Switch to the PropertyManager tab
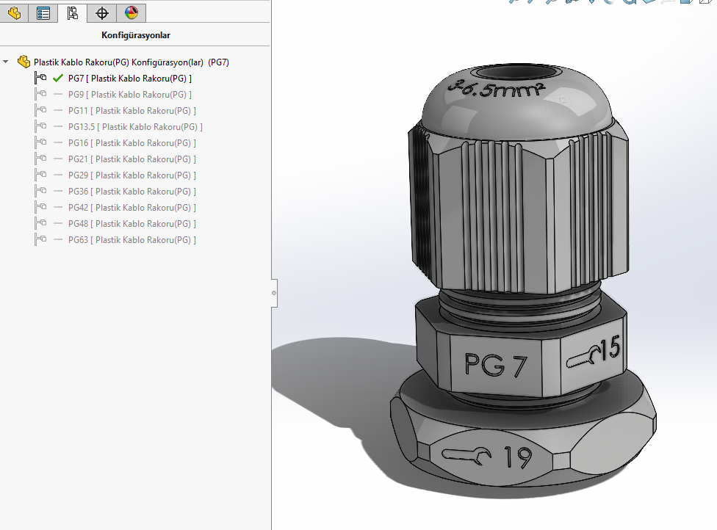 (x=43, y=12)
